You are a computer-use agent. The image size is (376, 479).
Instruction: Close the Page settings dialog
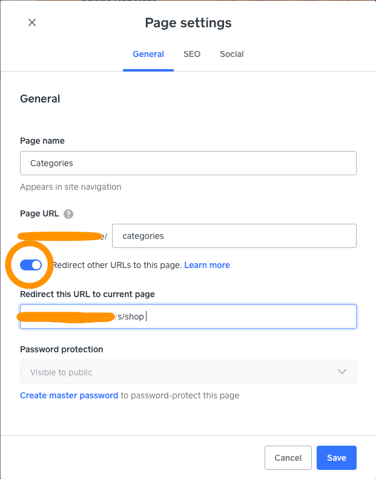coord(32,22)
